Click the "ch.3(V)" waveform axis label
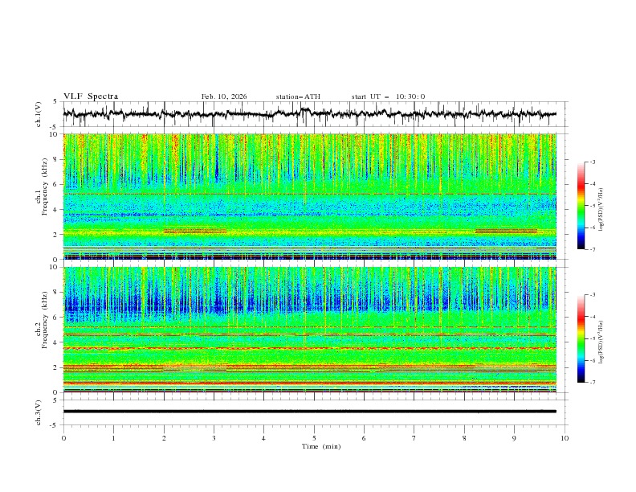Image resolution: width=636 pixels, height=492 pixels. (x=39, y=412)
